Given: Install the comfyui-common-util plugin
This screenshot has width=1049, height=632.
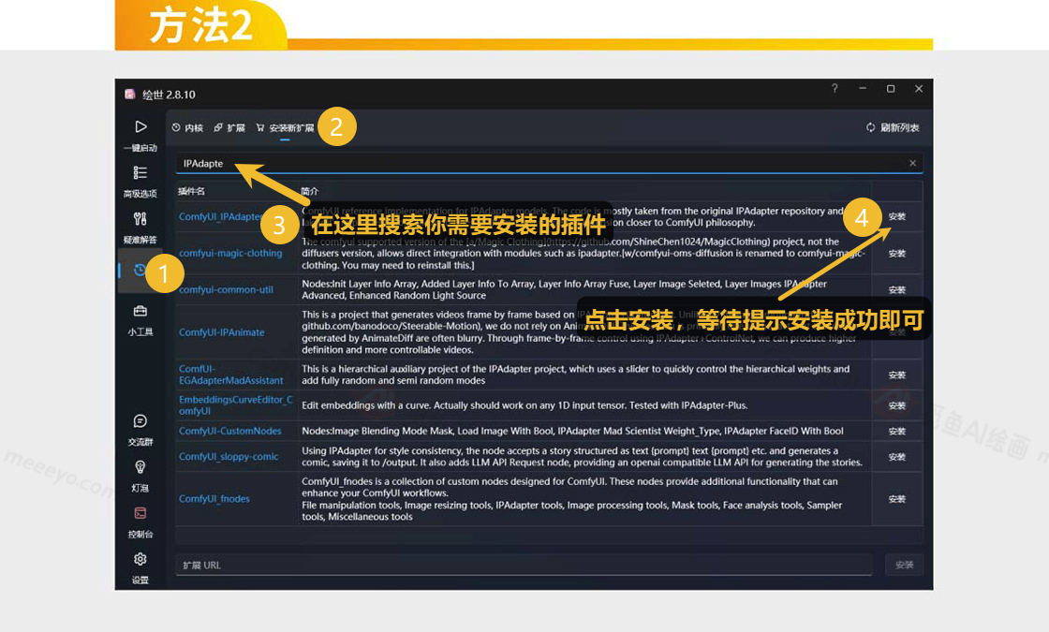Looking at the screenshot, I should pyautogui.click(x=896, y=290).
